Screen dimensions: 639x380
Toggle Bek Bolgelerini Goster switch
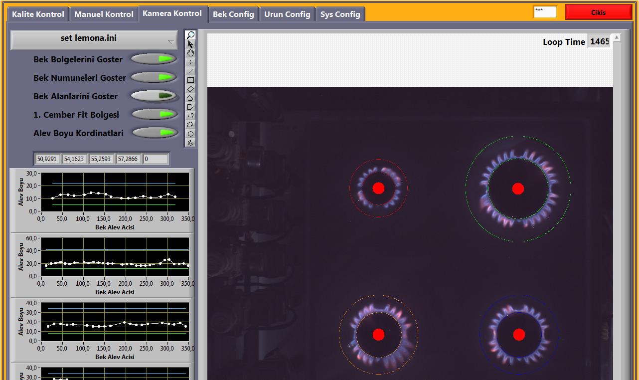click(154, 59)
